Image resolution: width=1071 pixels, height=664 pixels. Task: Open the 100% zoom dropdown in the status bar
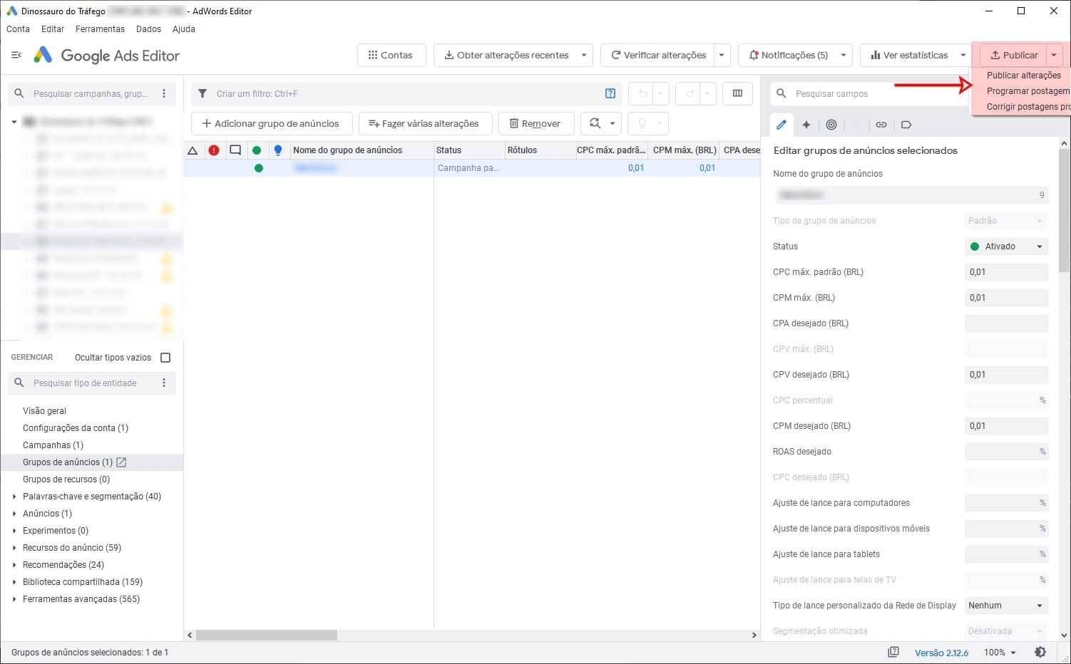pos(1000,652)
